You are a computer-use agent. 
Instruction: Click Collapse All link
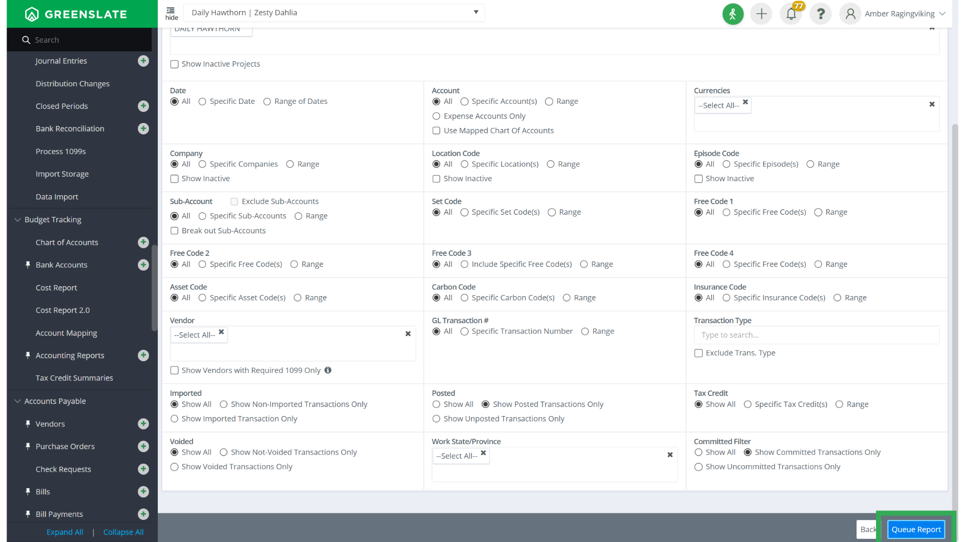click(x=124, y=532)
